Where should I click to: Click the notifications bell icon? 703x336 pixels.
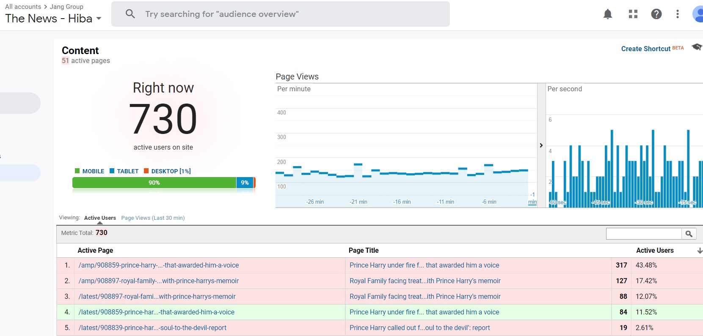[608, 14]
